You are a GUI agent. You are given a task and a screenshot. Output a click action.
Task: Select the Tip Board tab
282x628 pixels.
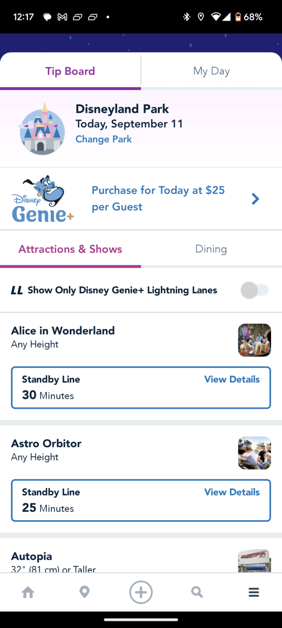70,71
